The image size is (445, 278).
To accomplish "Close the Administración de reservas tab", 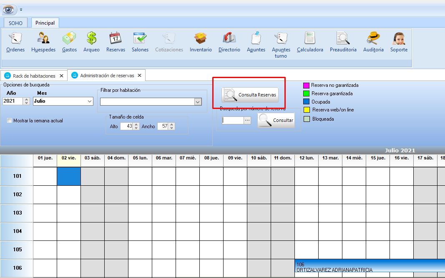I will pyautogui.click(x=140, y=76).
